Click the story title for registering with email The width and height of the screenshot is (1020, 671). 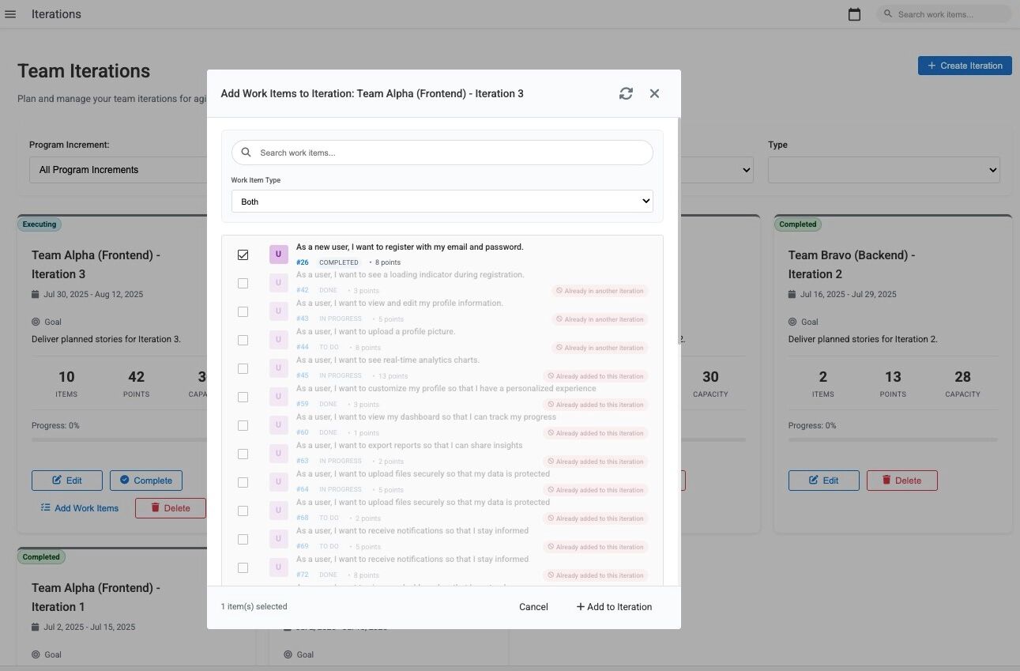pos(410,247)
